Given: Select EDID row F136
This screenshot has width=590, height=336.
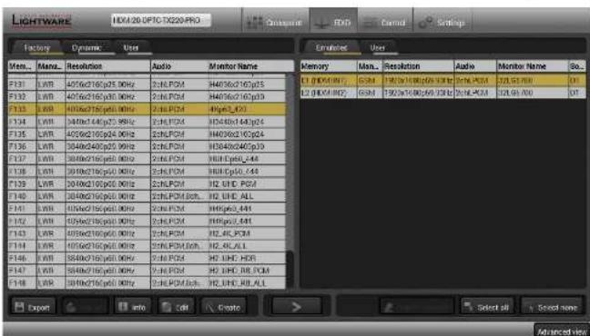Looking at the screenshot, I should click(147, 146).
